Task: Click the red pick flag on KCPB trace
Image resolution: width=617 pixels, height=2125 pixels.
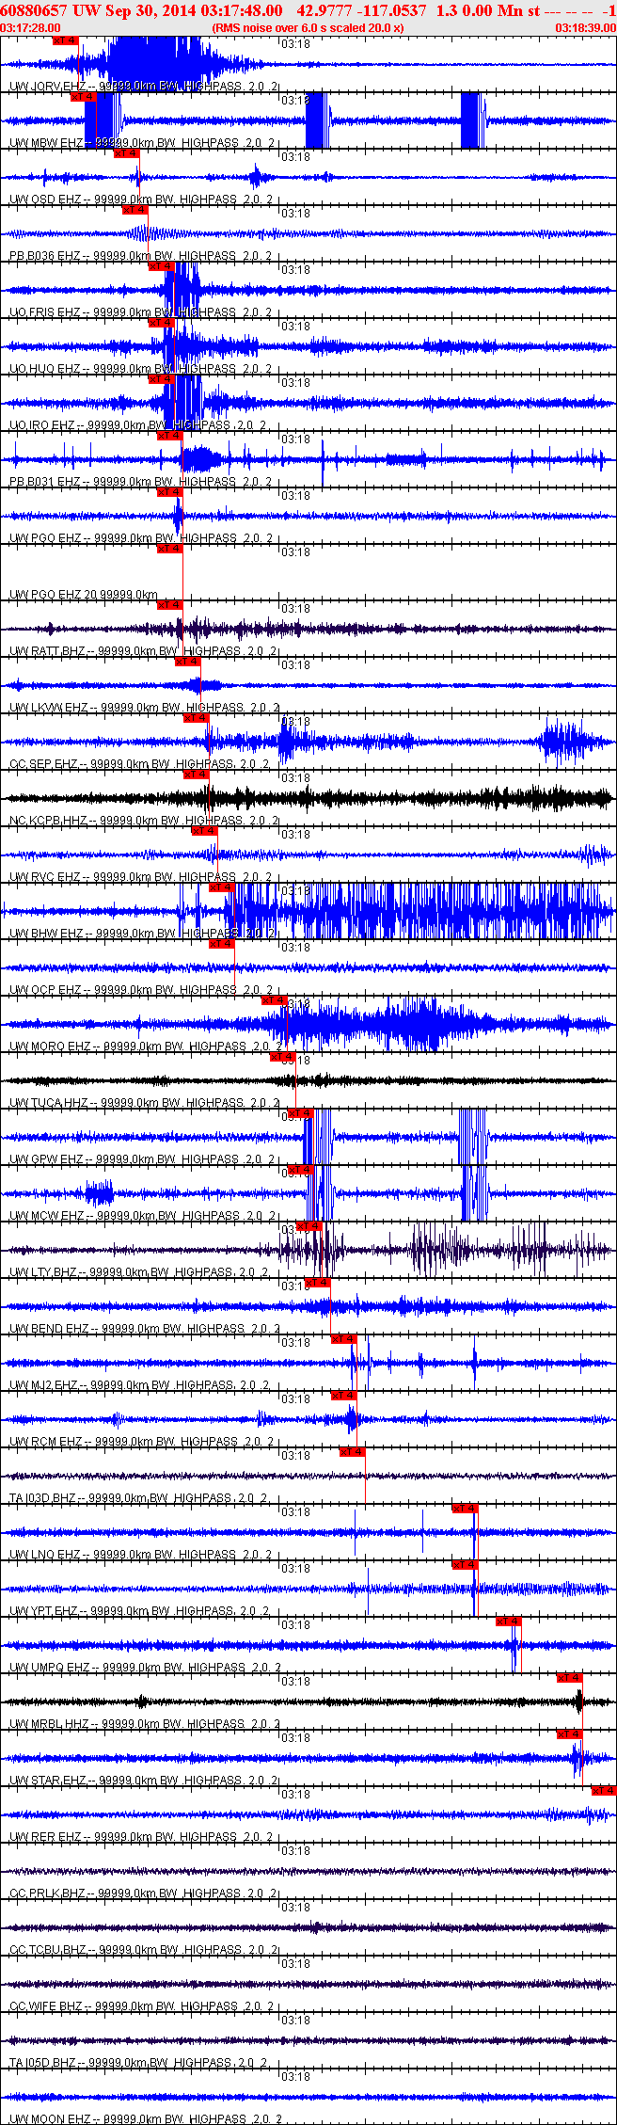Action: click(x=196, y=774)
